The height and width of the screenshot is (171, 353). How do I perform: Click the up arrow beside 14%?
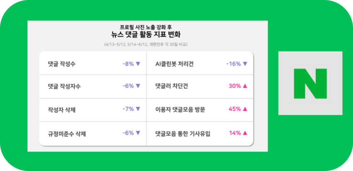245,133
